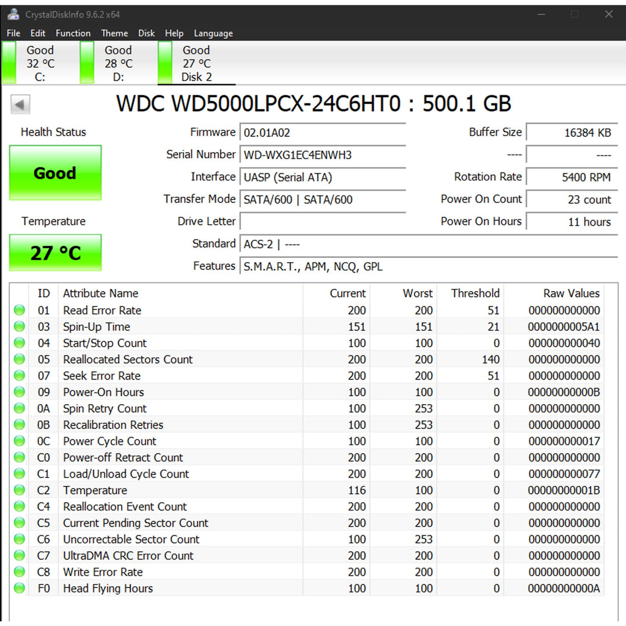The width and height of the screenshot is (626, 626).
Task: Click the CrystalDiskInfo application icon
Action: pyautogui.click(x=12, y=13)
